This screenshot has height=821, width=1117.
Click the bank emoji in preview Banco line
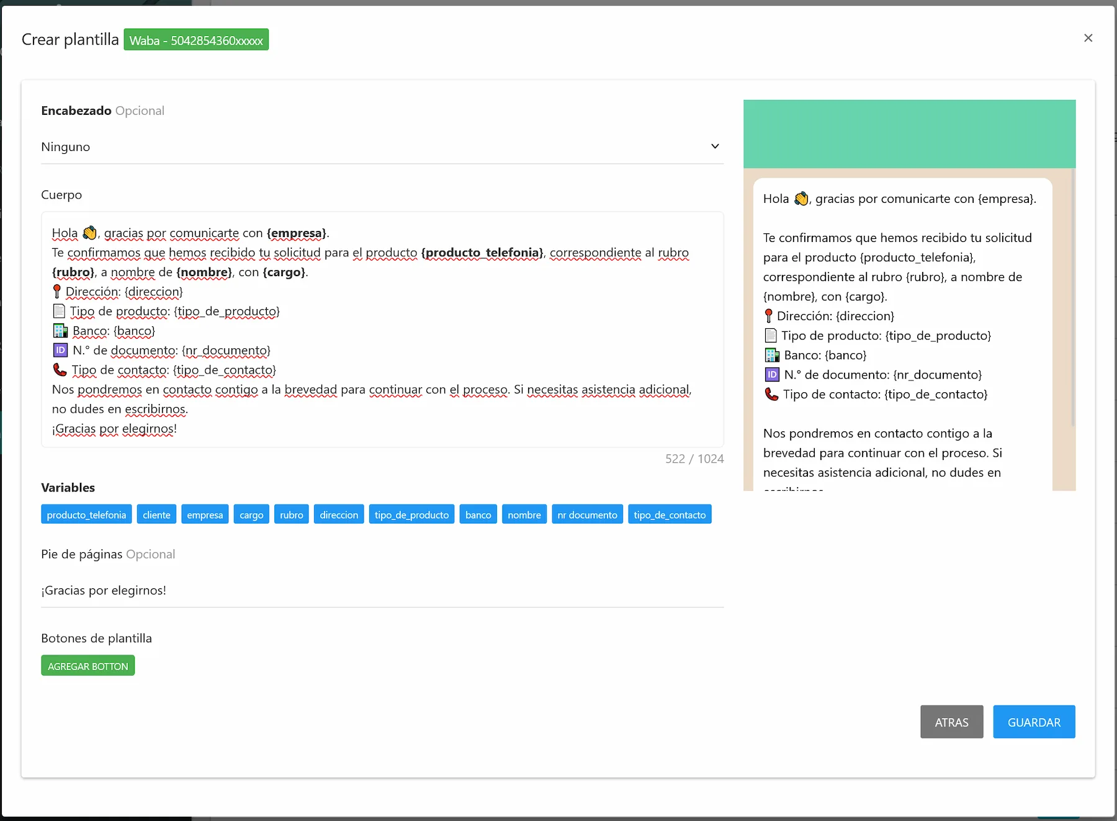click(772, 355)
